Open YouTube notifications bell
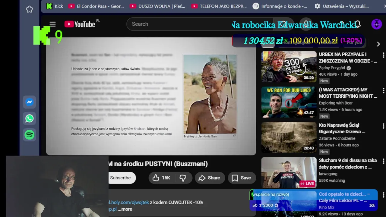Screen dimensions: 386x217 358,24
